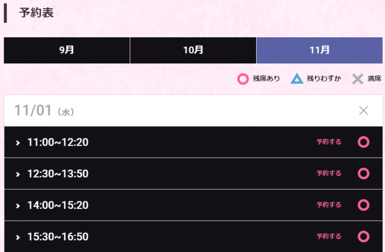
Task: Click 予約する for 11:00~12:20
Action: pos(328,142)
